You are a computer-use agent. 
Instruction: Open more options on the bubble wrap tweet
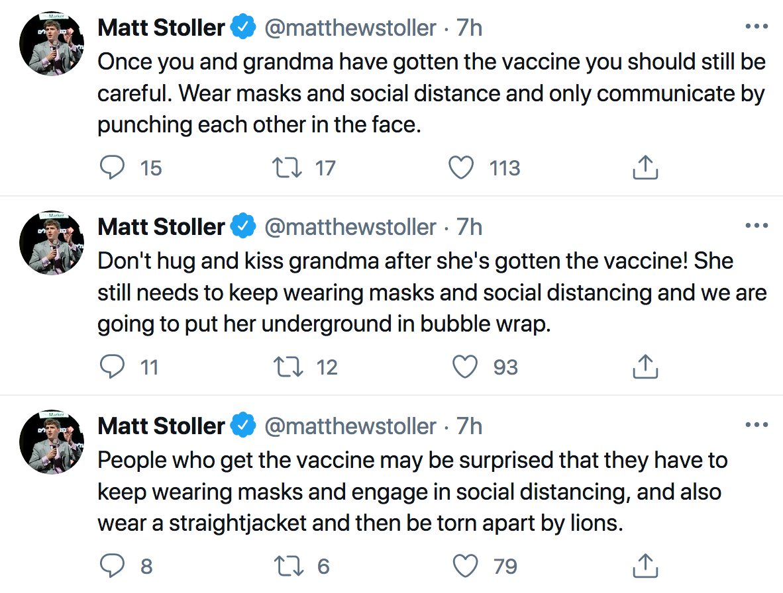coord(756,226)
